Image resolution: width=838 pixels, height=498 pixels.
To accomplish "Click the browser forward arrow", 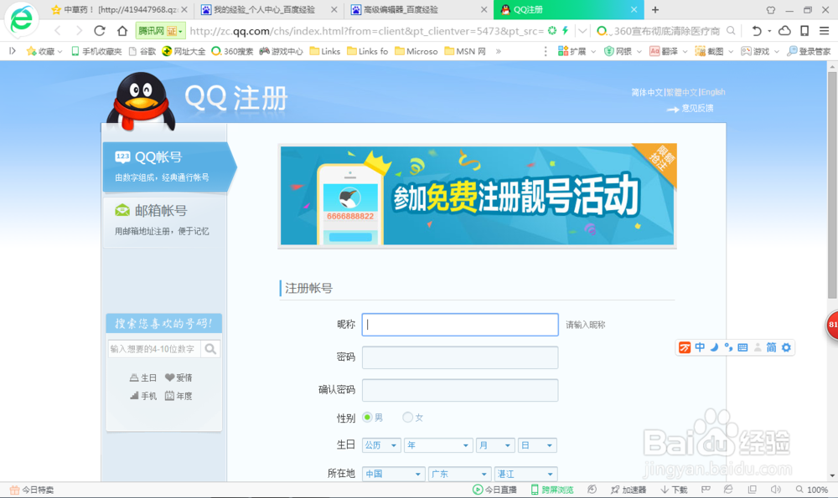I will point(79,31).
